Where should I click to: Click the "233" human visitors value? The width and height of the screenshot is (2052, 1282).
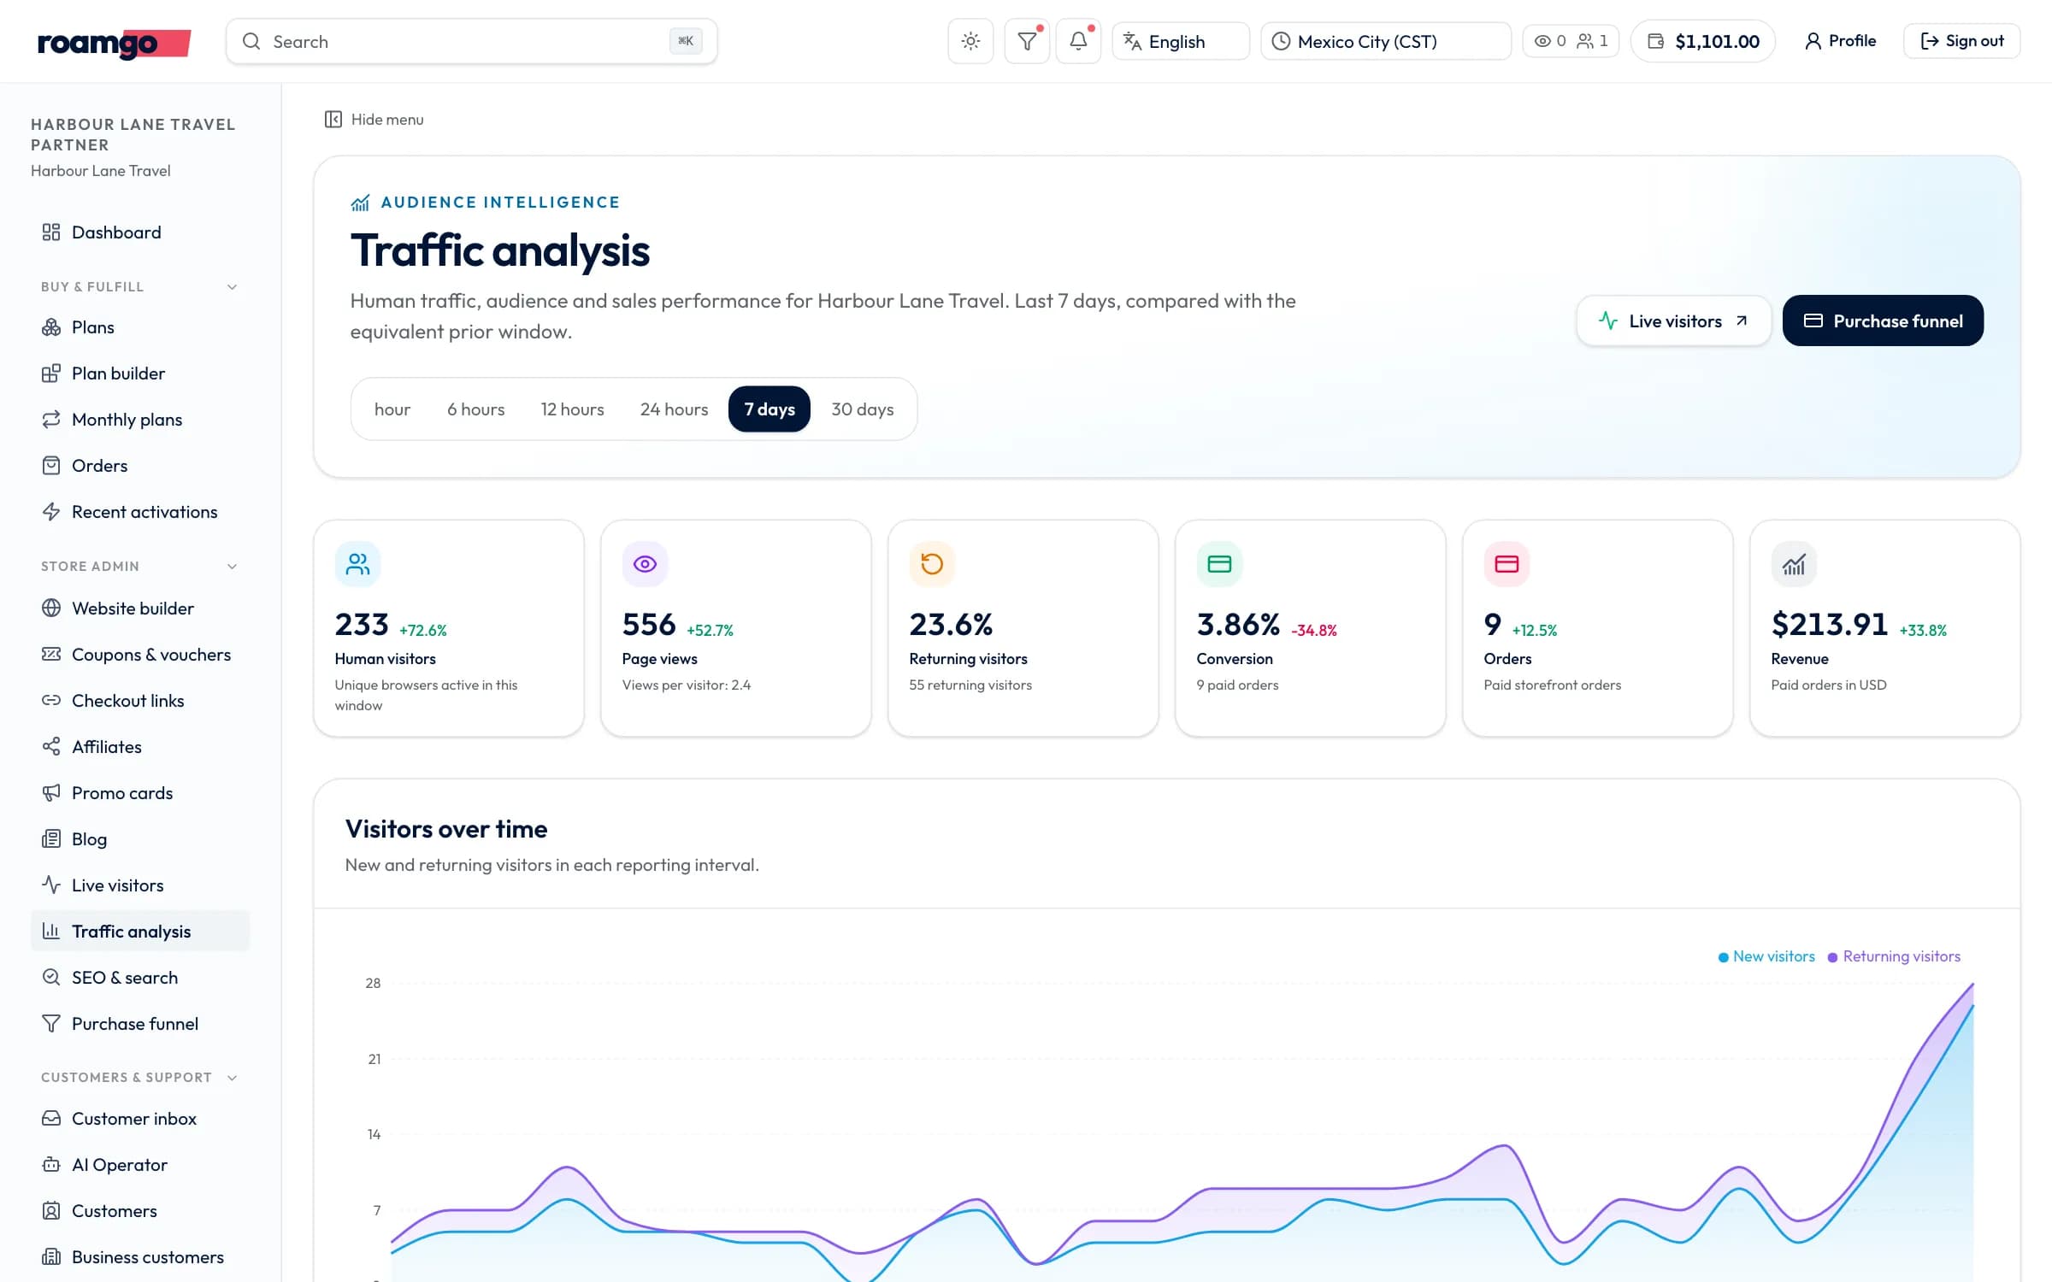coord(362,625)
